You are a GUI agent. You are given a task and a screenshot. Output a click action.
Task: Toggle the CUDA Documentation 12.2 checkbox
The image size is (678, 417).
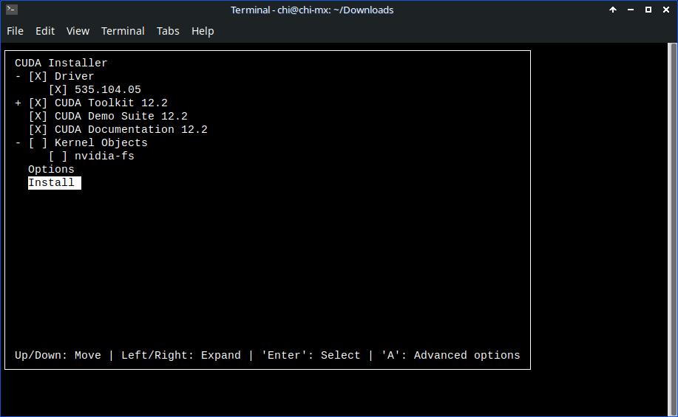38,129
